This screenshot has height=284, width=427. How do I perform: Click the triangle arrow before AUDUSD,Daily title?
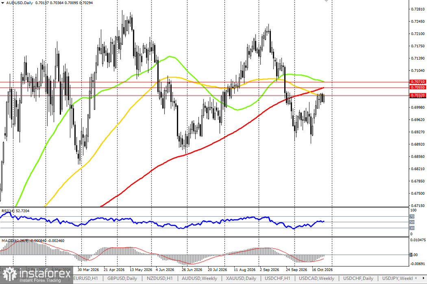[x=2, y=3]
